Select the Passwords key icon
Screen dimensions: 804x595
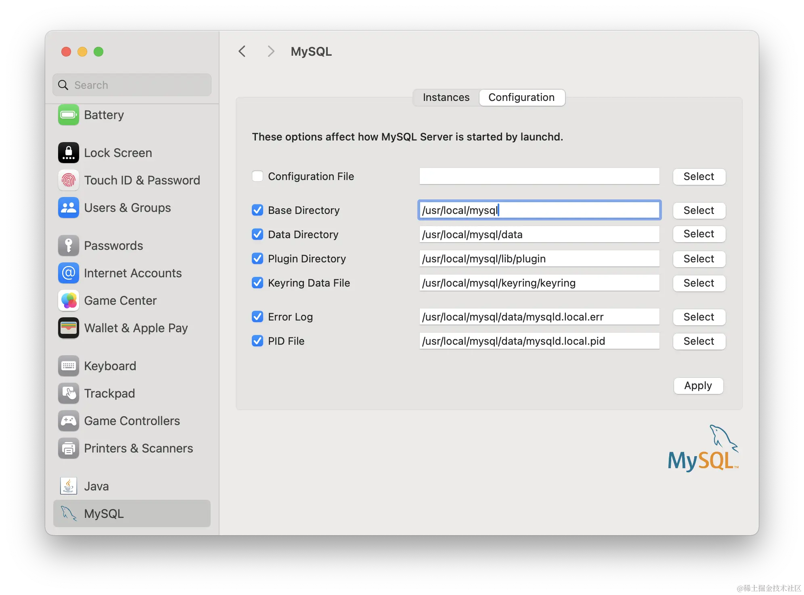pyautogui.click(x=68, y=246)
